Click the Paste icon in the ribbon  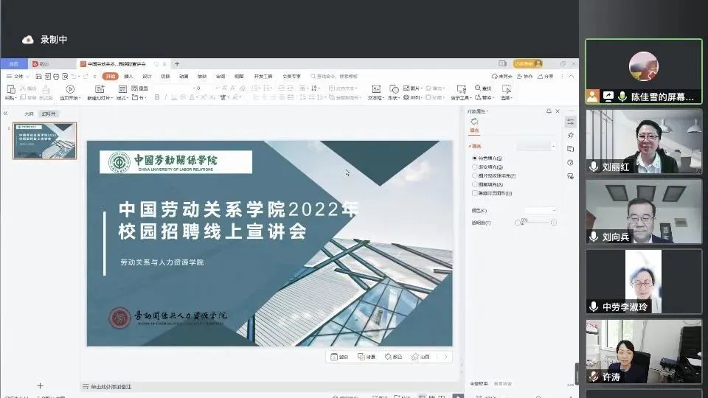[11, 89]
